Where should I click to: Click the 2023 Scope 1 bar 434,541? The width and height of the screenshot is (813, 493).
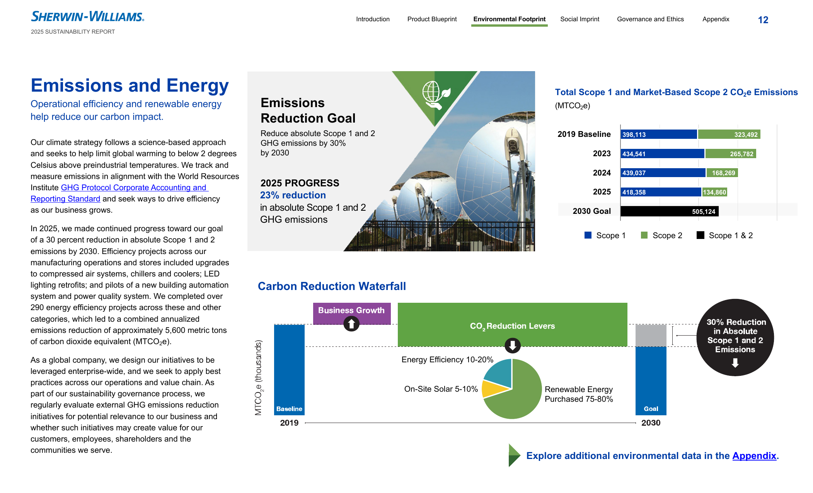click(663, 154)
